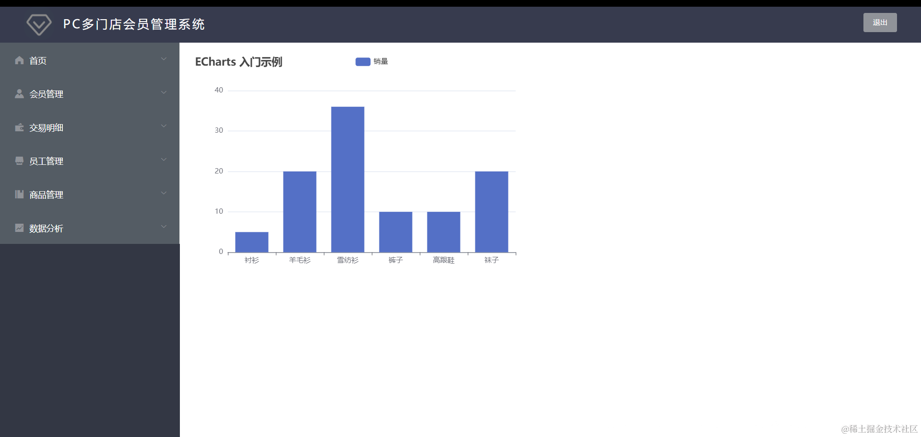The height and width of the screenshot is (437, 921).
Task: Click the user icon beside 会员管理
Action: [19, 94]
